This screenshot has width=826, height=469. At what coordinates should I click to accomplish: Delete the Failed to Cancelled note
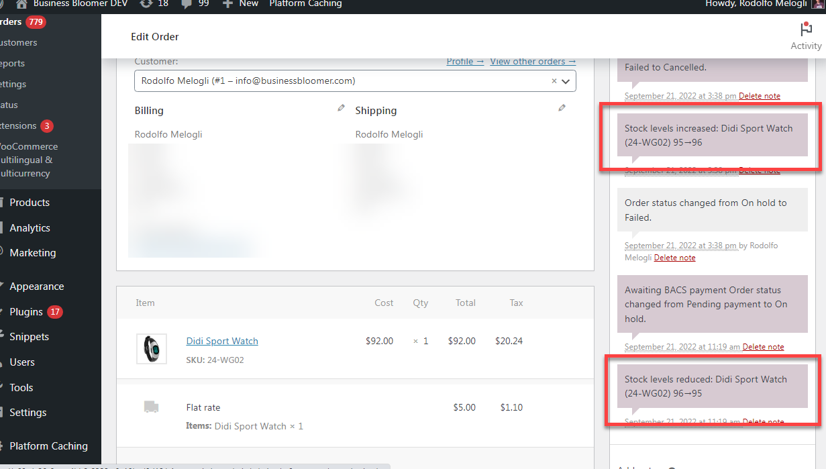[x=760, y=96]
